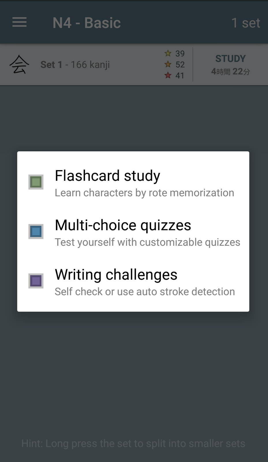
Task: Tap the kanji 会 thumbnail for Set 1
Action: 19,64
